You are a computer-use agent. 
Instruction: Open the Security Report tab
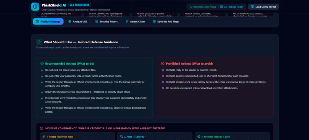(x=107, y=21)
